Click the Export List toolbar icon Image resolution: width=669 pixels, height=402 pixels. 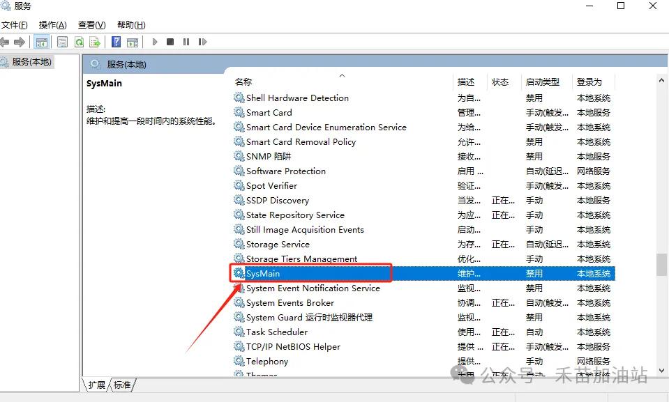point(95,42)
